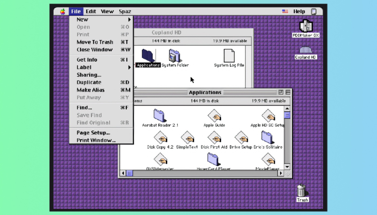Screen dimensions: 377x215
Task: Click the collapse box in Applications window
Action: [288, 92]
